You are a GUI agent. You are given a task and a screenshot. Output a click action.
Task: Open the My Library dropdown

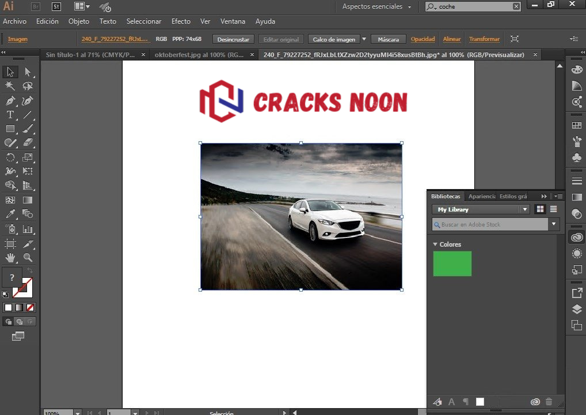click(x=481, y=210)
